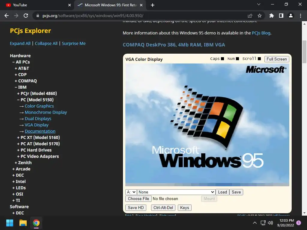
Task: Click Surprise Me link
Action: click(x=74, y=43)
